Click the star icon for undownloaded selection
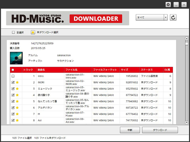Image resolution: width=190 pixels, height=142 pixels. (x=33, y=32)
